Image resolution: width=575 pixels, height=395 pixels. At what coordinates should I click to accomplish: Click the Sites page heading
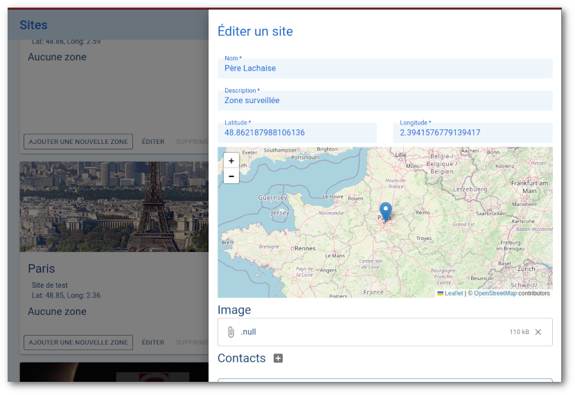[33, 25]
